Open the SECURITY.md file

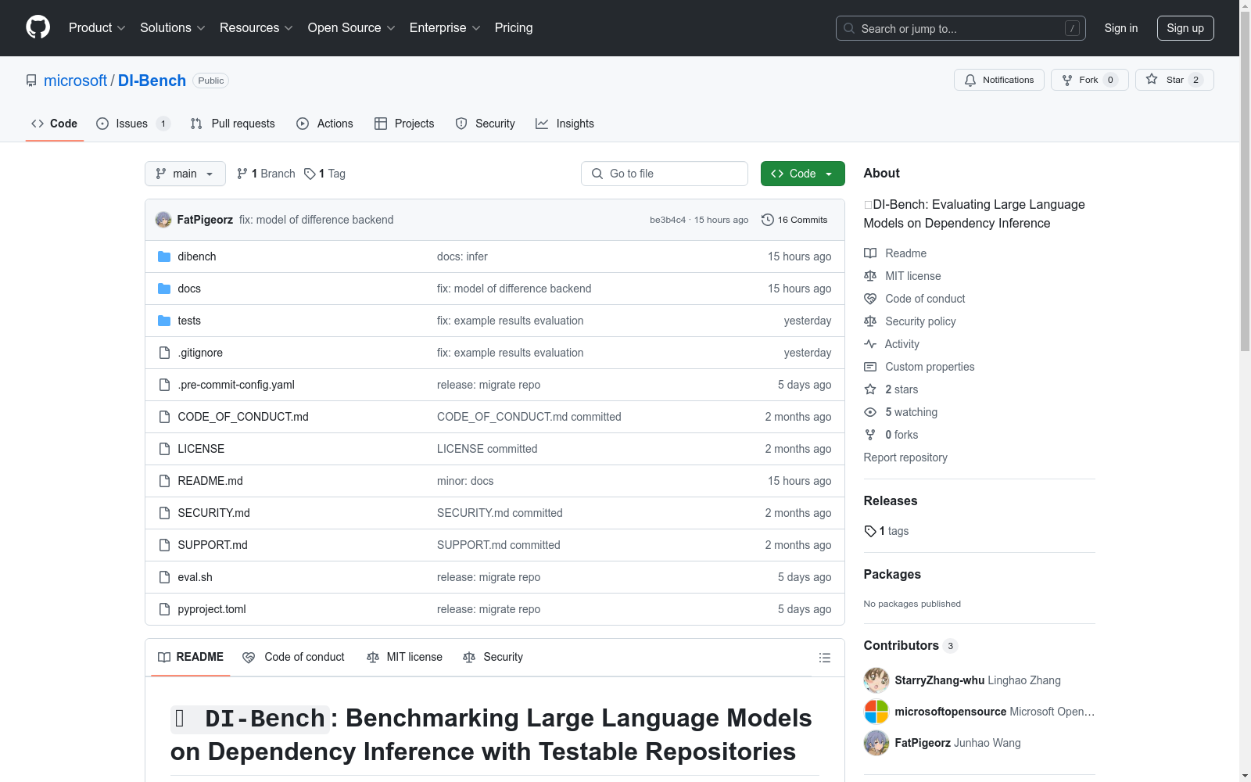[213, 513]
